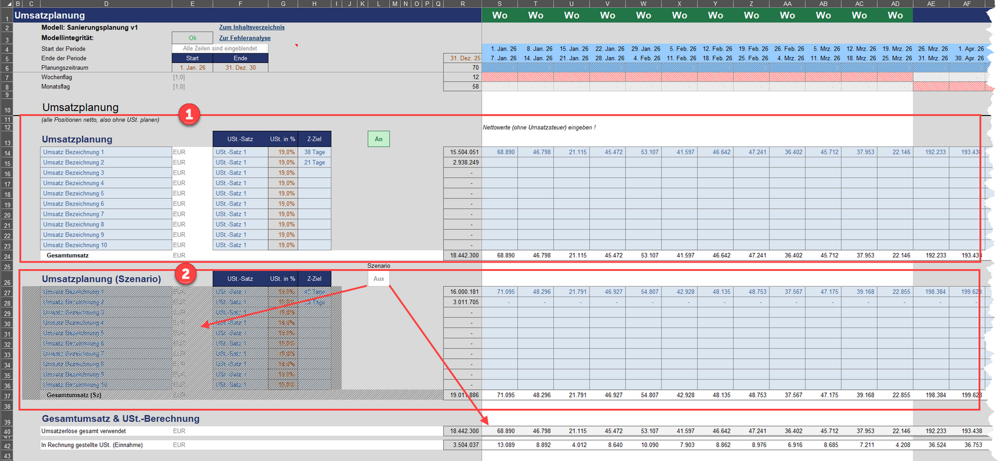The height and width of the screenshot is (461, 998).
Task: Select the 19. Feb. 26 period start cell
Action: (751, 49)
